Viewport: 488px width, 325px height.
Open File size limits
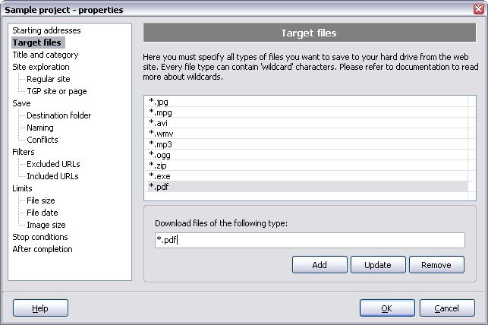[x=41, y=200]
